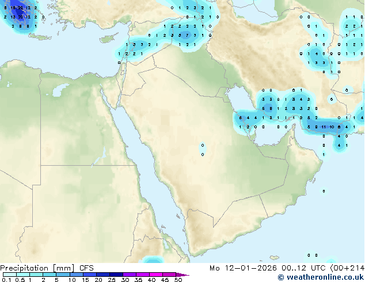This screenshot has width=365, height=282.
Task: Click the date 'Mo 12-01-2026'
Action: pyautogui.click(x=243, y=268)
